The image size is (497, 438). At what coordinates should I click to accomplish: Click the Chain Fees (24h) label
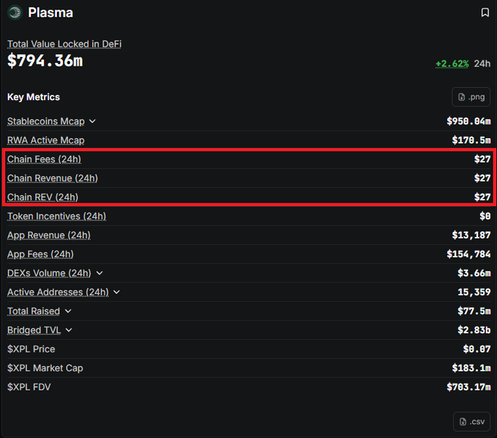click(x=44, y=159)
